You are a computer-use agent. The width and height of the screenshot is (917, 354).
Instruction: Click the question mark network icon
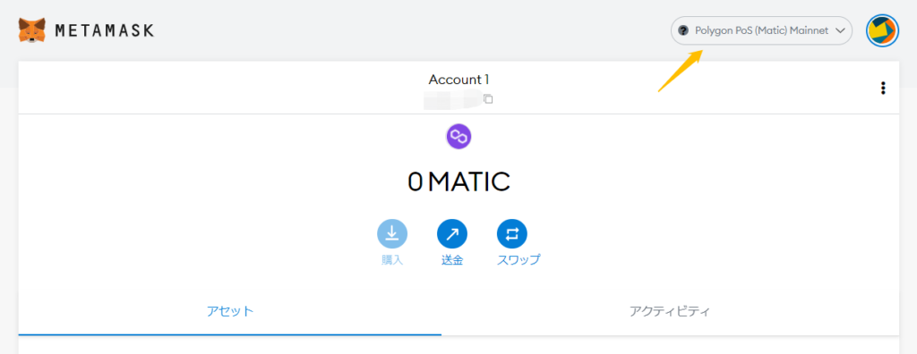pos(683,30)
